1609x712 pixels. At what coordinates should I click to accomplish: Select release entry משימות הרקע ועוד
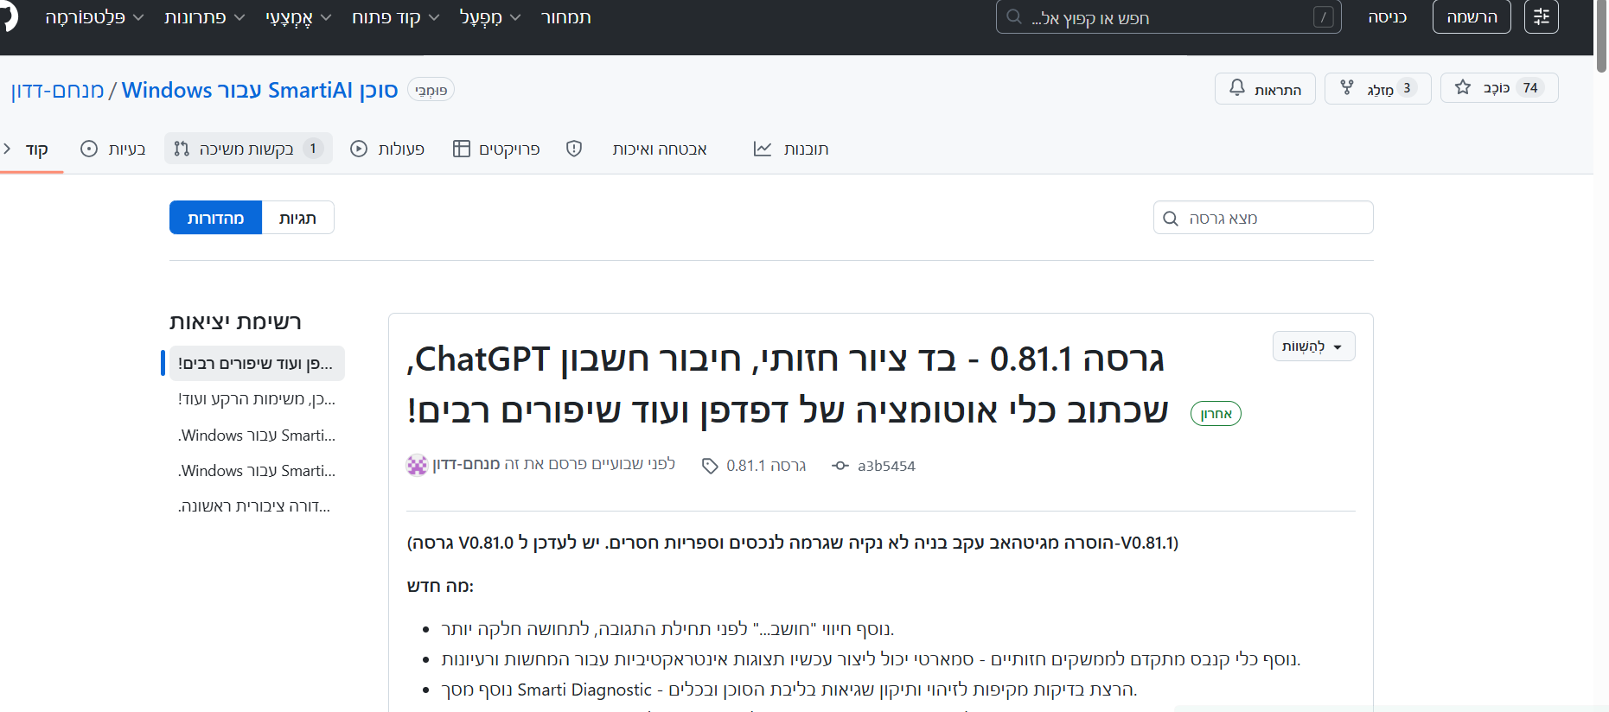coord(256,399)
